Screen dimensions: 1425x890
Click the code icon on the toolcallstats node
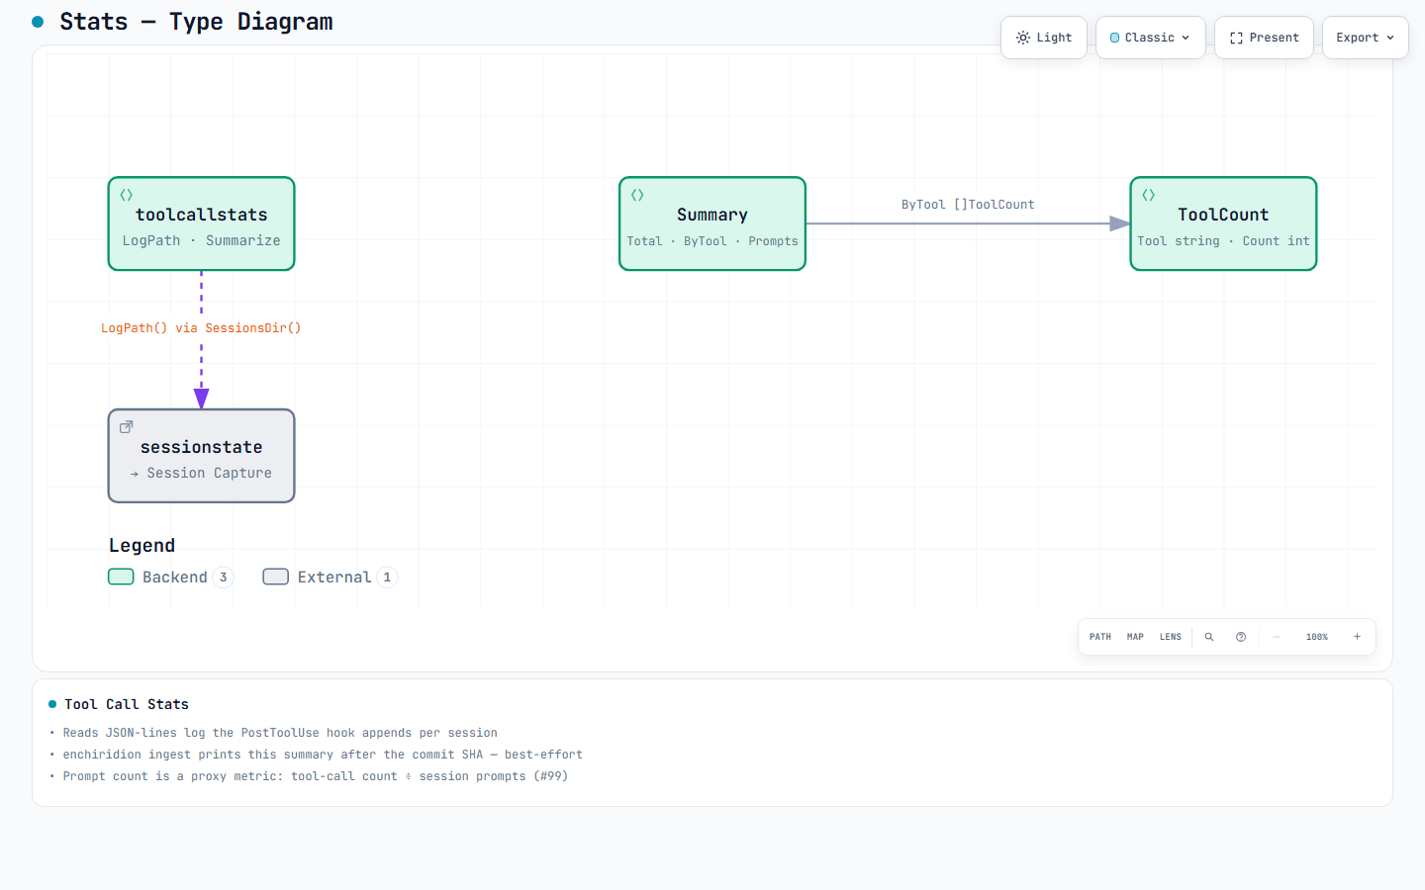coord(127,195)
